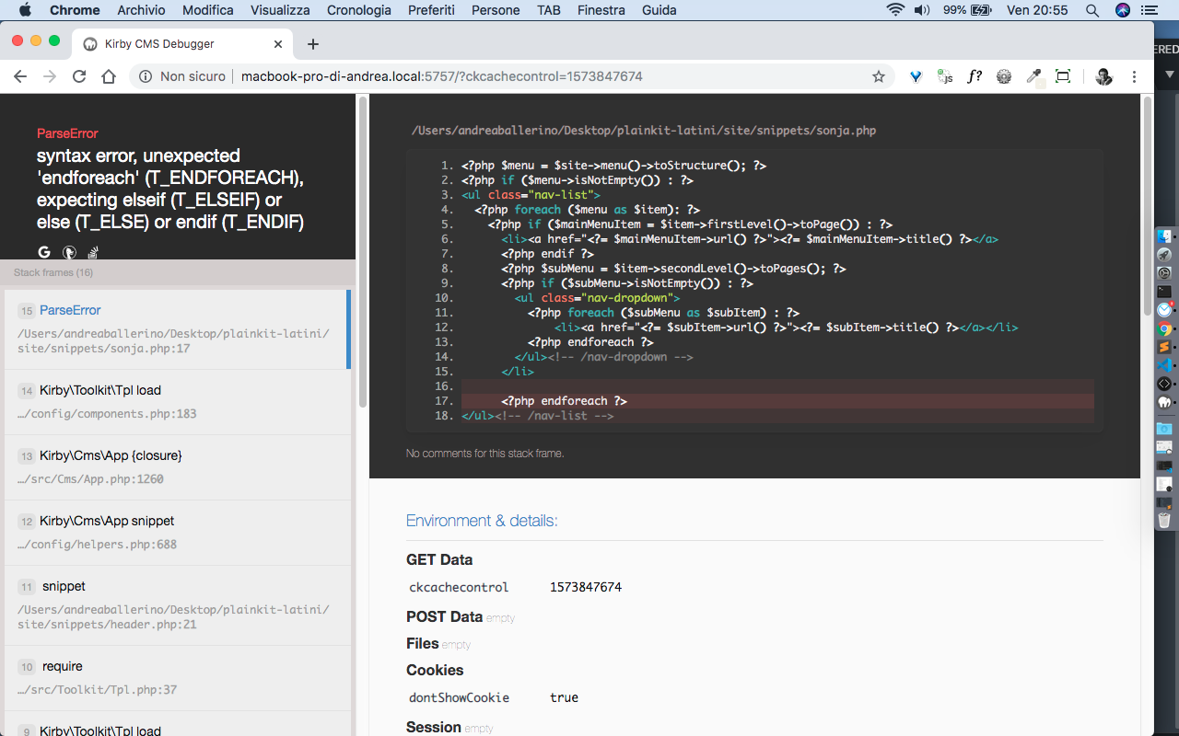Open the volume control in menu bar
The image size is (1179, 736).
(x=922, y=10)
